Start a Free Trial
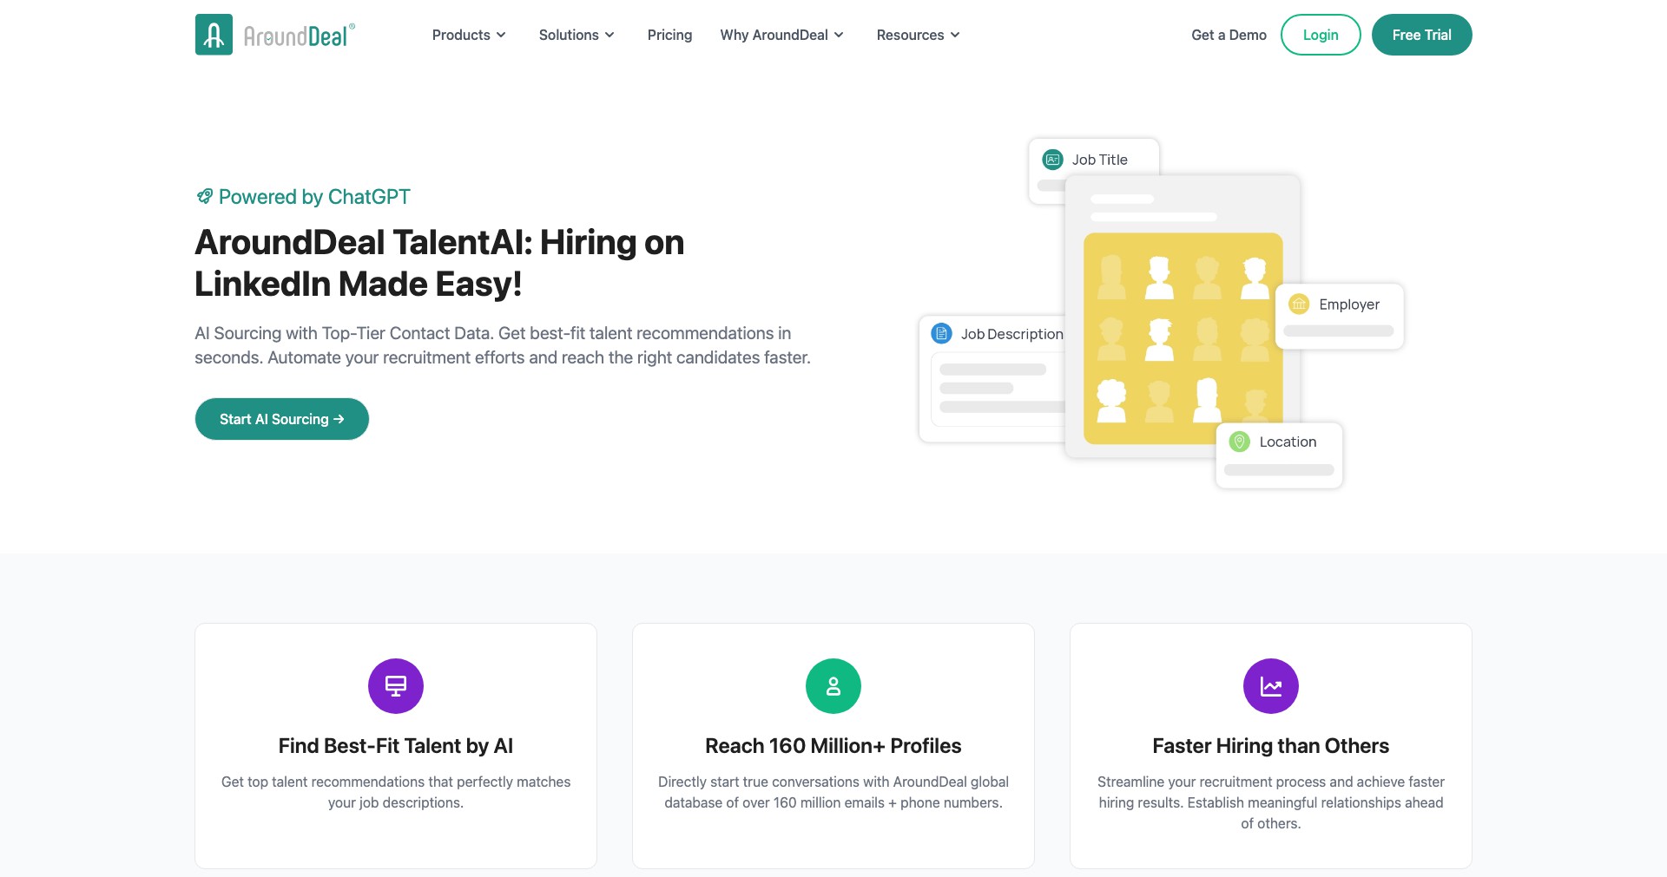Screen dimensions: 1667x877 (1421, 35)
